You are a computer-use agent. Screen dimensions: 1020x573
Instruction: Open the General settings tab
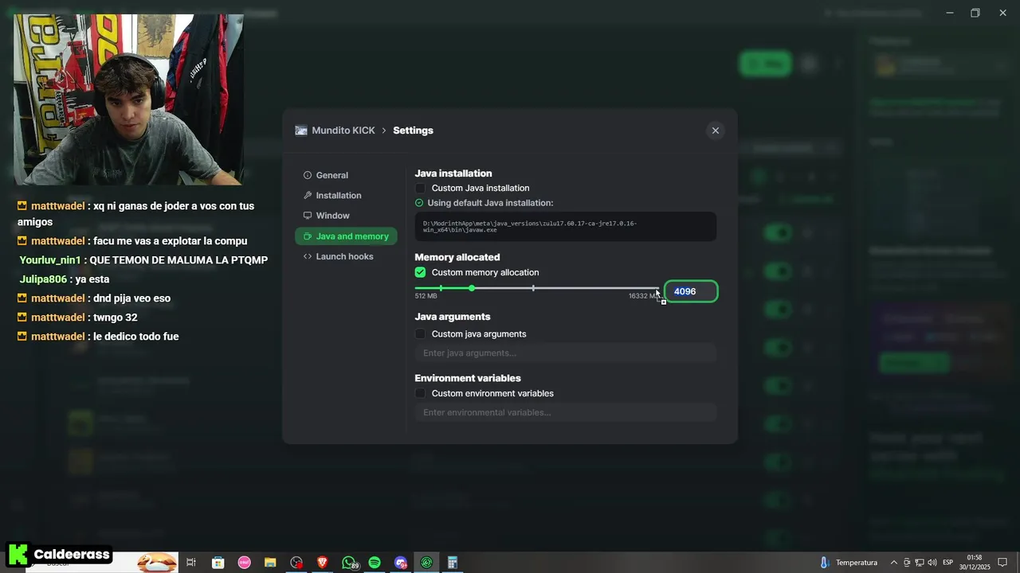[326, 175]
